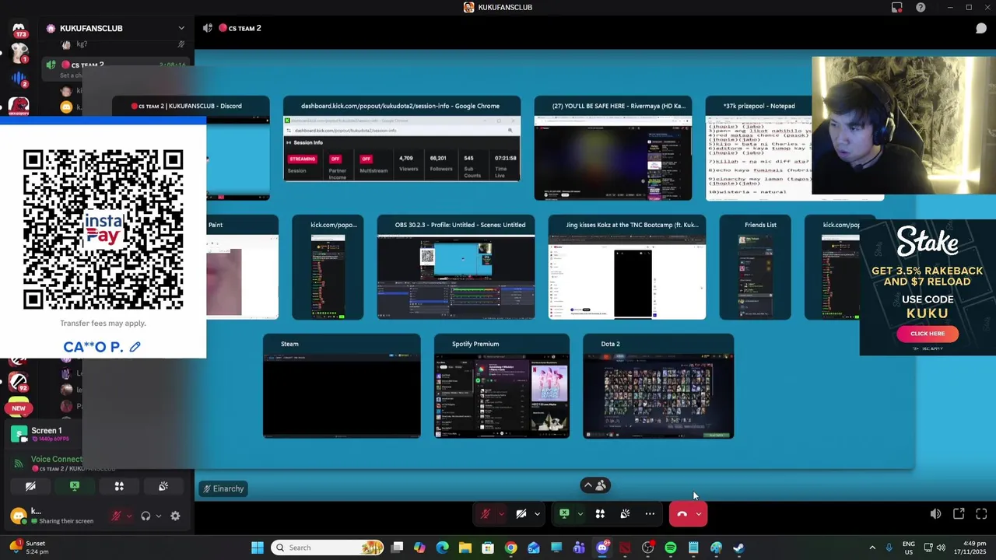Open User Settings gear
The width and height of the screenshot is (996, 560).
pos(175,516)
